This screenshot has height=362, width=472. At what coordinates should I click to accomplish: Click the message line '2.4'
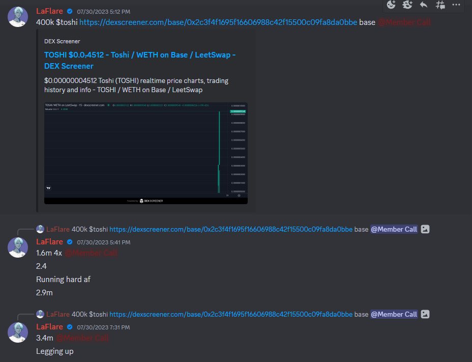tap(41, 266)
